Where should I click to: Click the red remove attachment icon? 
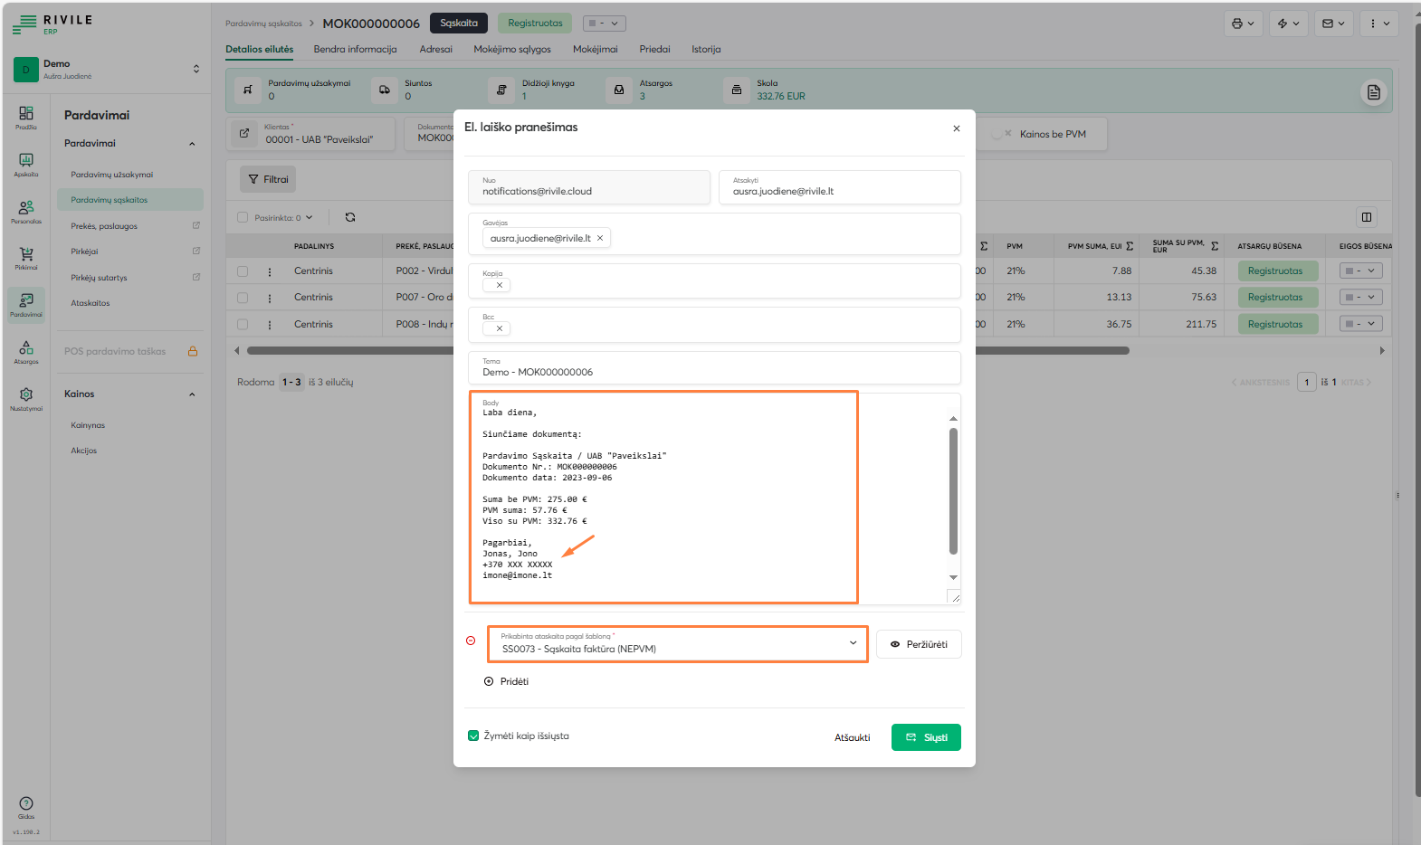tap(471, 641)
